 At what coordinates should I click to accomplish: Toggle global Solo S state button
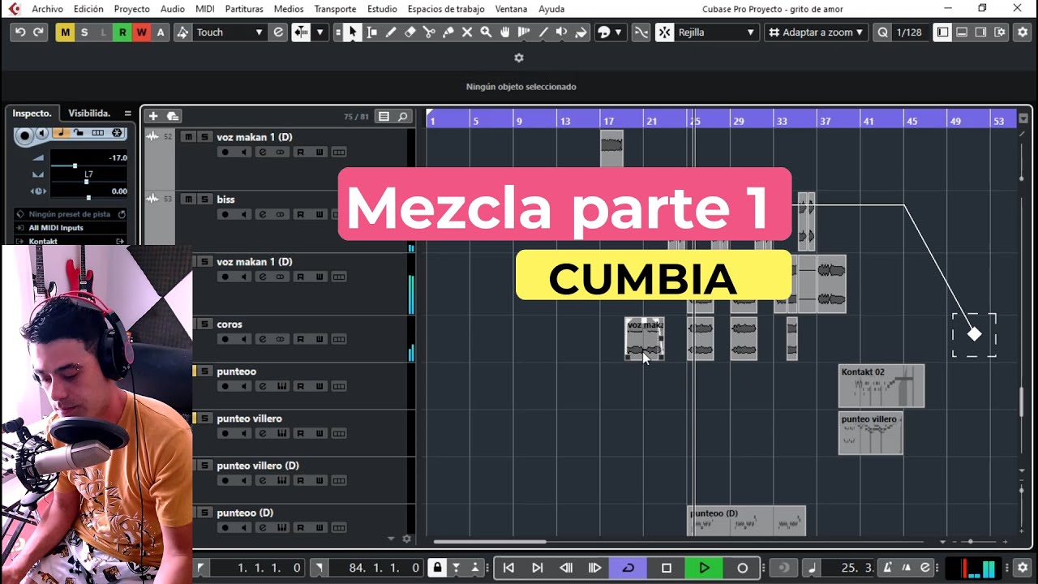coord(84,32)
